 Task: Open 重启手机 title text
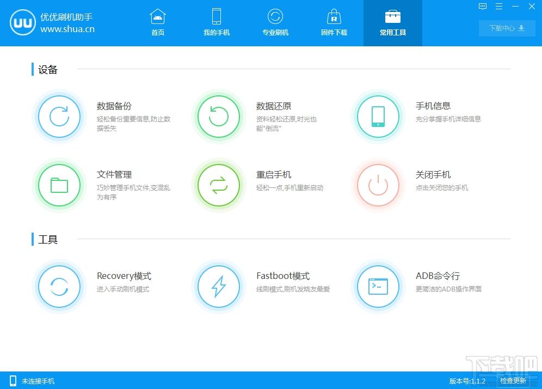(x=273, y=174)
